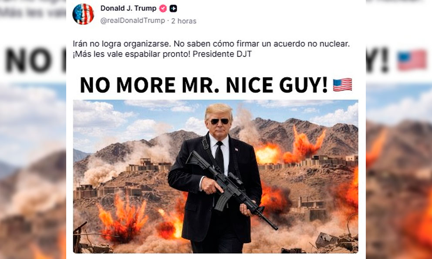
Task: Click "¡Más les vale espabilar pronto!" text
Action: point(132,54)
